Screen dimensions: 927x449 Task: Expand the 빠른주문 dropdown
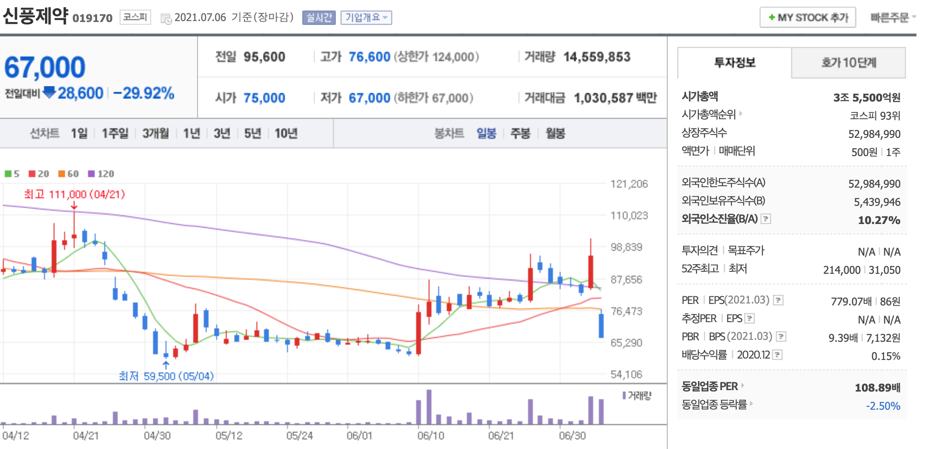pos(893,18)
